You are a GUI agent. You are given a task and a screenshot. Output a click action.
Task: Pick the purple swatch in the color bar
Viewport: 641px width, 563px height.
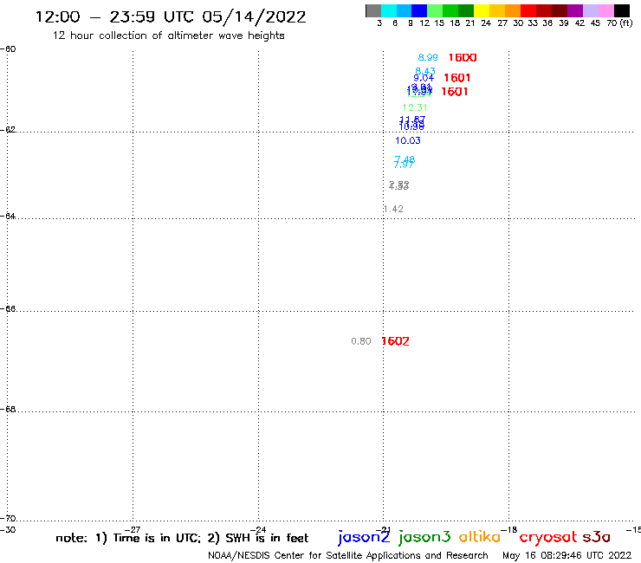tap(575, 10)
